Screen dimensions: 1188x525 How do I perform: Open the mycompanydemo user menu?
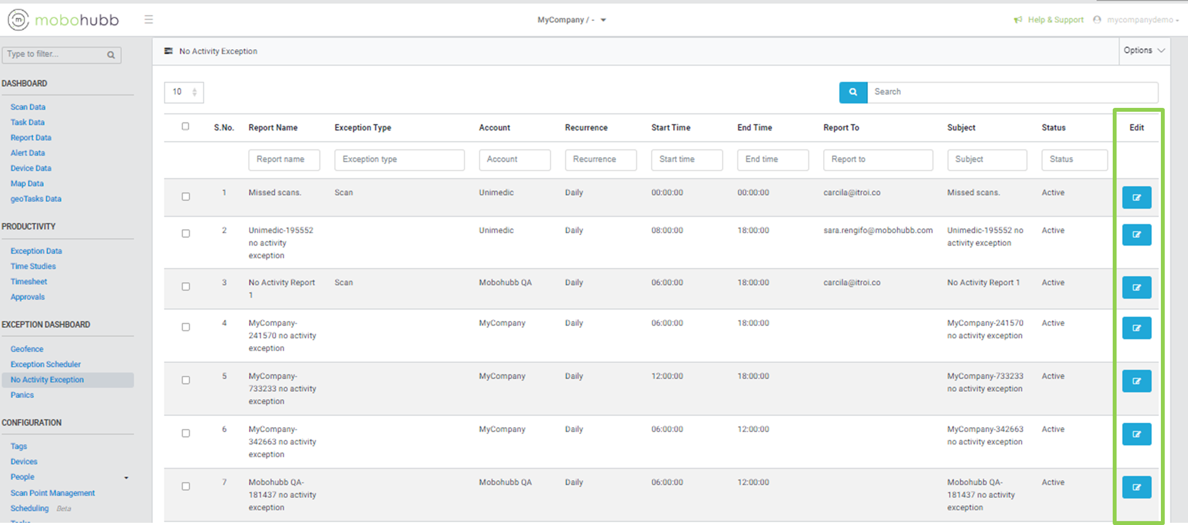pyautogui.click(x=1140, y=20)
